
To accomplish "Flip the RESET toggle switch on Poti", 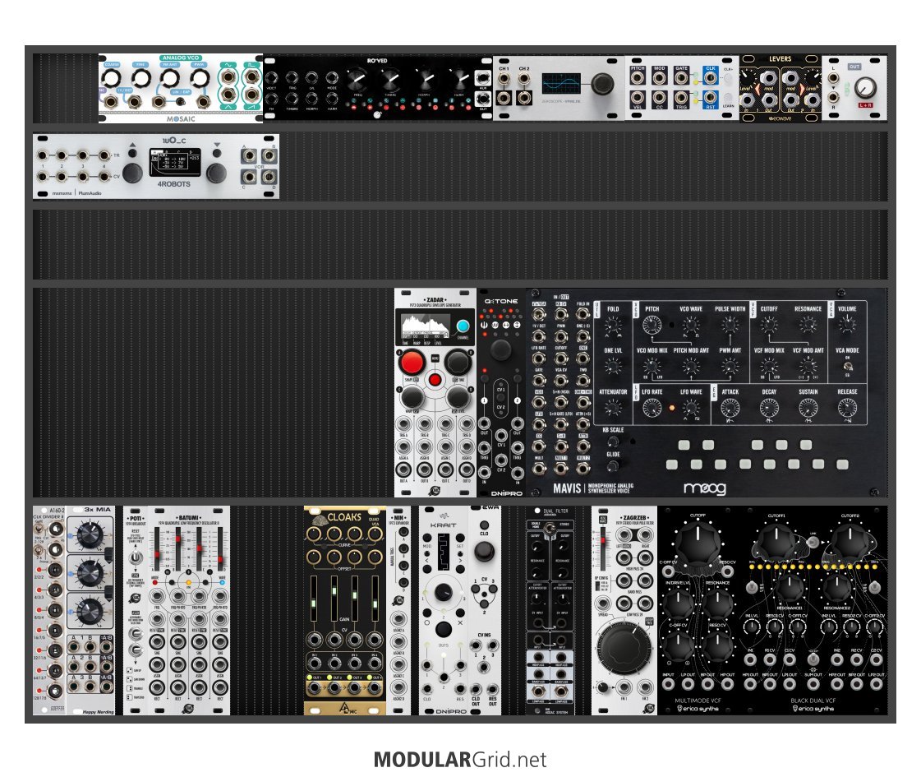I will point(136,556).
